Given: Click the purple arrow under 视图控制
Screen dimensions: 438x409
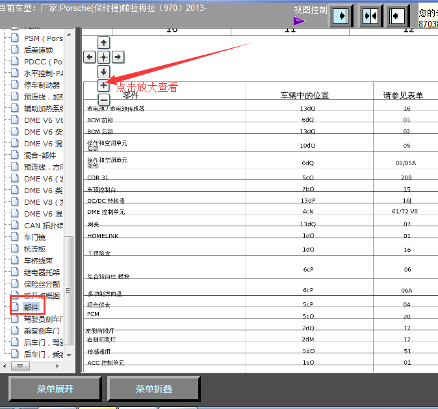Looking at the screenshot, I should (x=300, y=21).
